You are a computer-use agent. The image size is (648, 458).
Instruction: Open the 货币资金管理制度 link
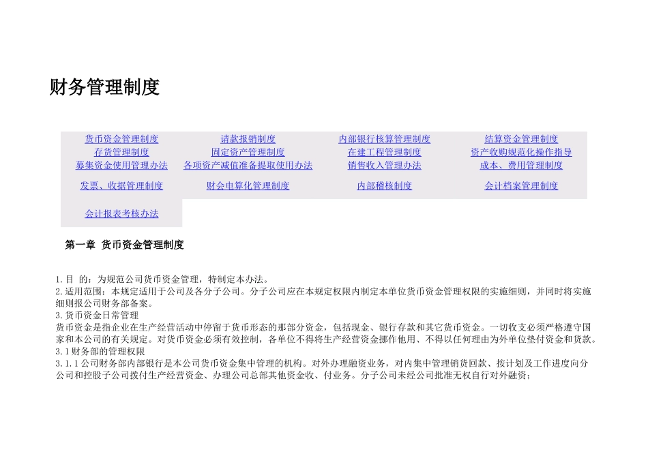click(121, 139)
